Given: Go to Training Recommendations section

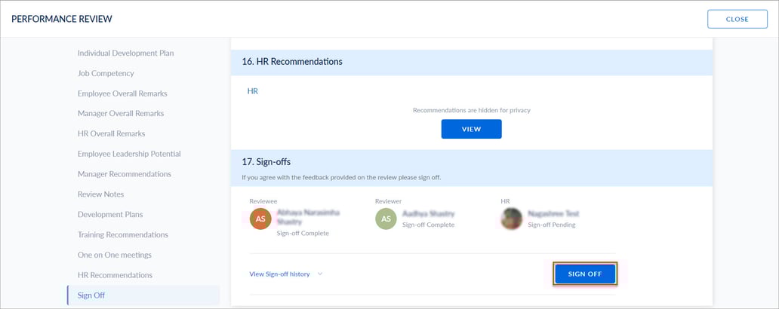Looking at the screenshot, I should coord(122,234).
